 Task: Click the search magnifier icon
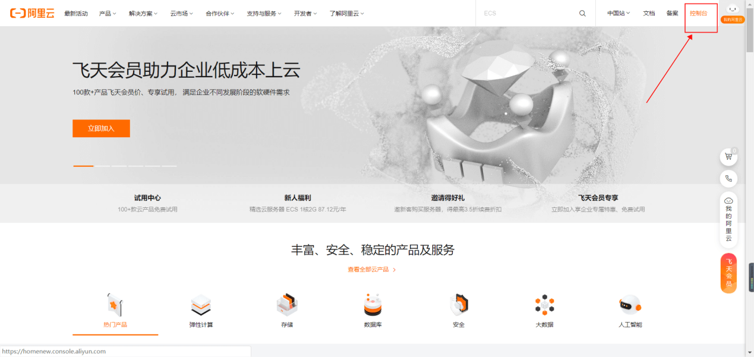pyautogui.click(x=582, y=13)
